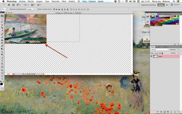Select the Hand tool
The width and height of the screenshot is (182, 114).
(x=2, y=76)
